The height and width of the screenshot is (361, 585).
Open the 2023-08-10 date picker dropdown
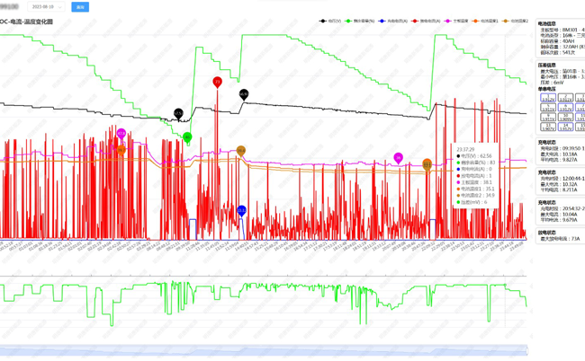(x=46, y=6)
